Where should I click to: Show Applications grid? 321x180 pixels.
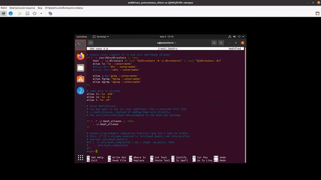point(81,157)
